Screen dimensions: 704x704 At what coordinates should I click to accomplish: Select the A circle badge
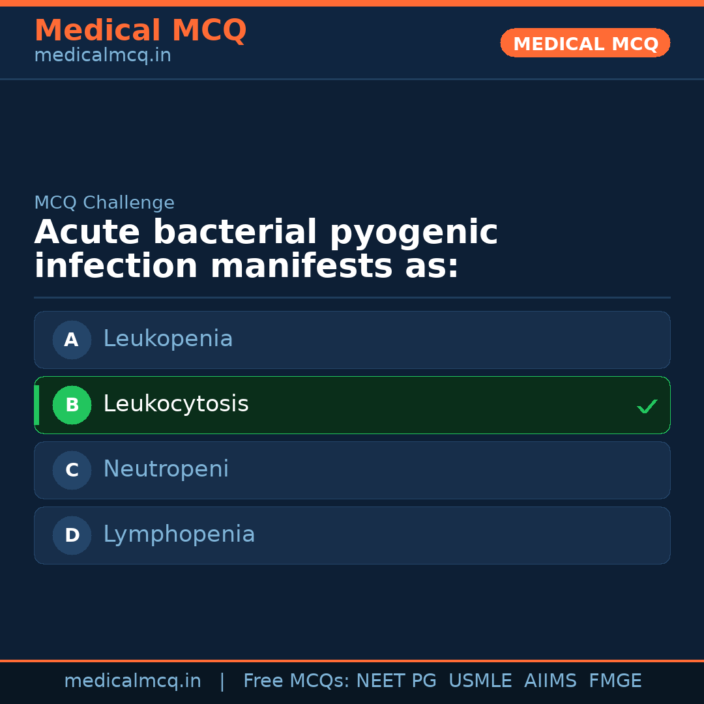click(x=72, y=340)
